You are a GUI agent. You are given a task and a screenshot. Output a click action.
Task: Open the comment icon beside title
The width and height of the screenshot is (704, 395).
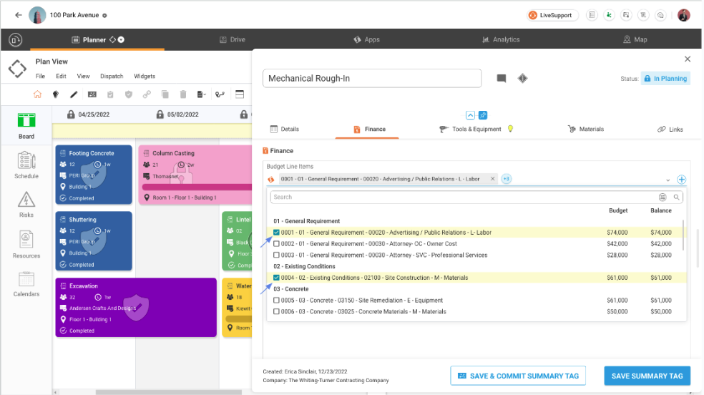pyautogui.click(x=502, y=79)
